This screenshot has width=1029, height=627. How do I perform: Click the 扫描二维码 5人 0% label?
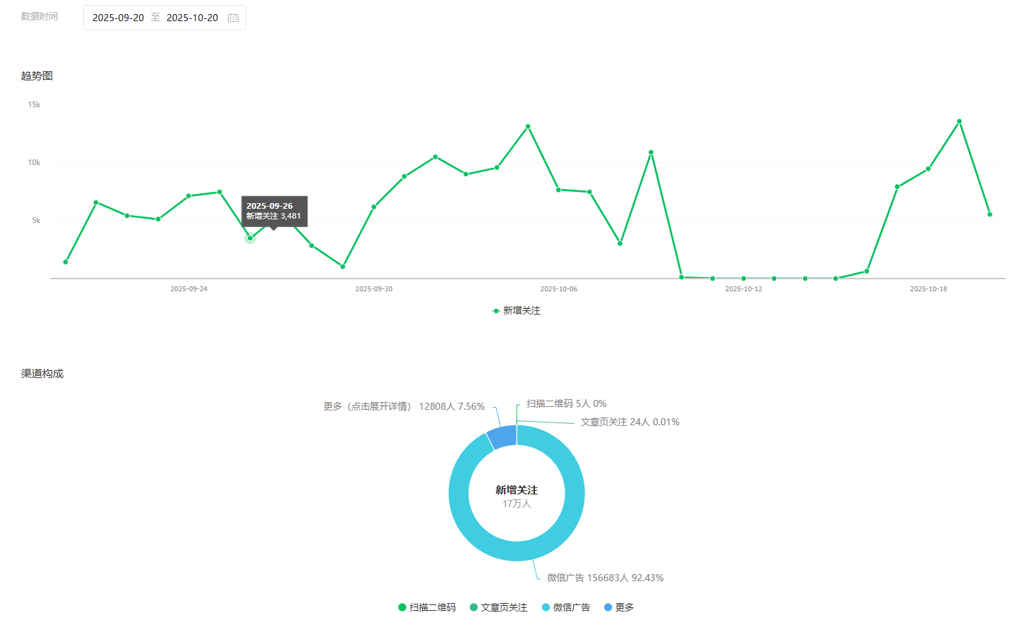pos(567,403)
